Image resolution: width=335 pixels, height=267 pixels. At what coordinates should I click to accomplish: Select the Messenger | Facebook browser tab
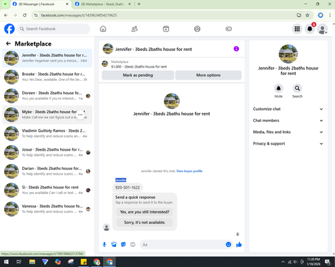(x=40, y=4)
